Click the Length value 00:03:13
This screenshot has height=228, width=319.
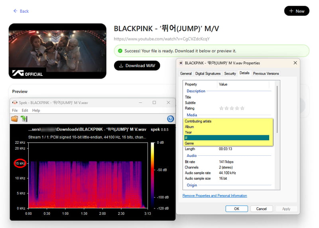click(225, 149)
